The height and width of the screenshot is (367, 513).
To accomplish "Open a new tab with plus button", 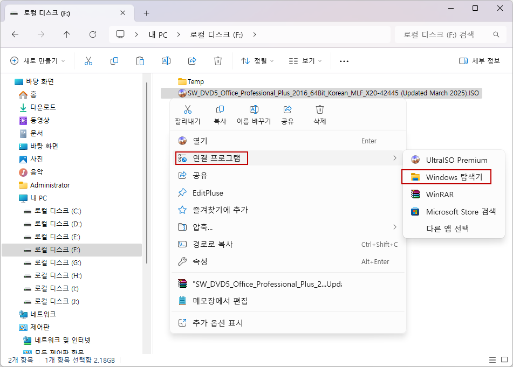I will point(147,13).
